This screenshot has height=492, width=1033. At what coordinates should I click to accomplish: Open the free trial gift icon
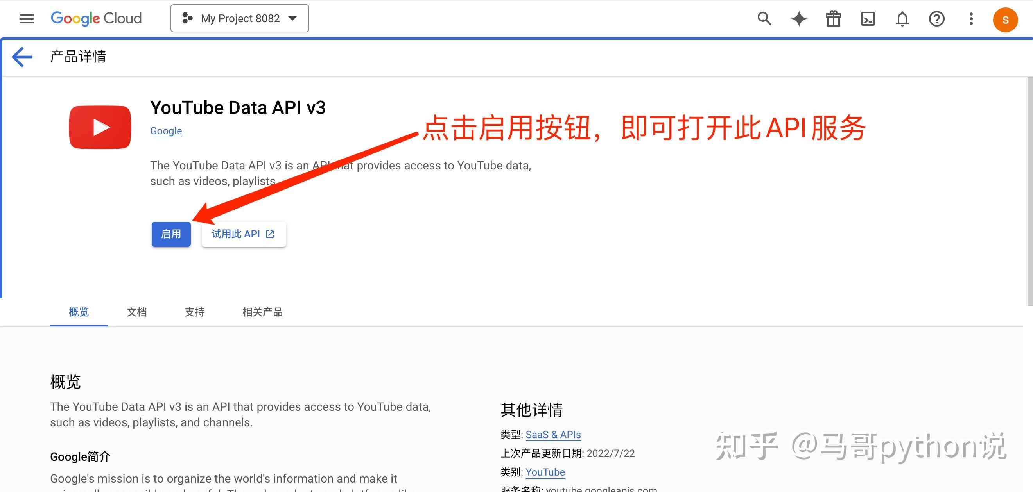tap(833, 18)
